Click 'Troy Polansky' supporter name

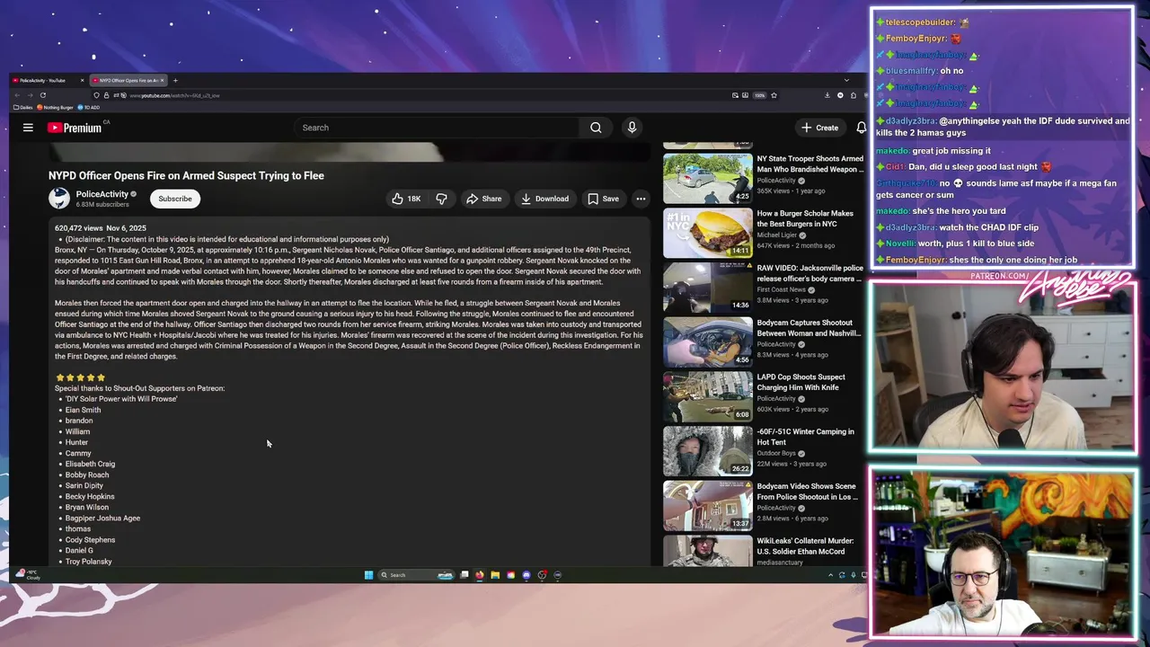(88, 562)
